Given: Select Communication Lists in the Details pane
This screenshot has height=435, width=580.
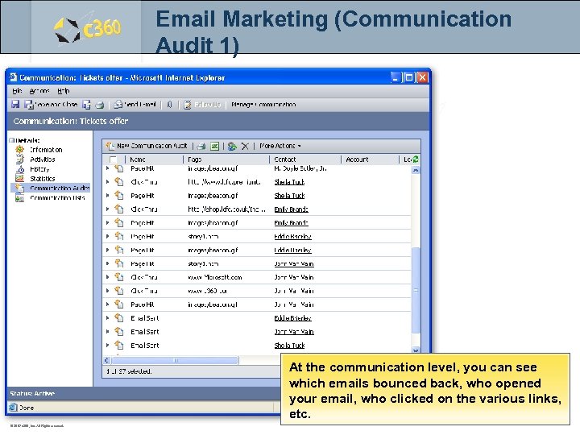Looking at the screenshot, I should [57, 198].
